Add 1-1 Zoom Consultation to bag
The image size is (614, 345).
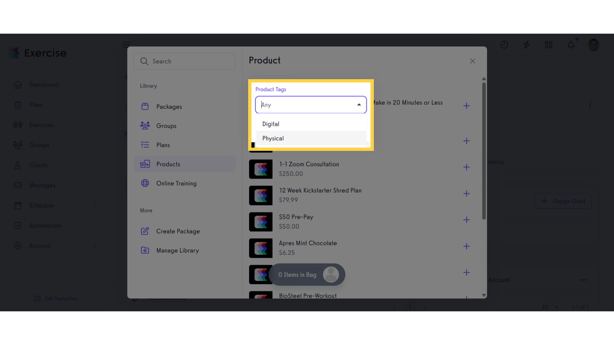(x=467, y=167)
